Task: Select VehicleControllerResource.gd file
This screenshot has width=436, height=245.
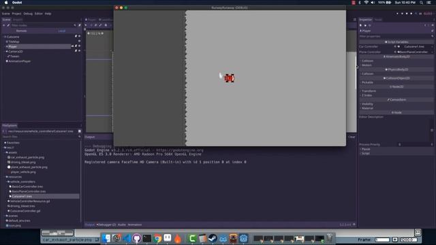Action: (30, 201)
